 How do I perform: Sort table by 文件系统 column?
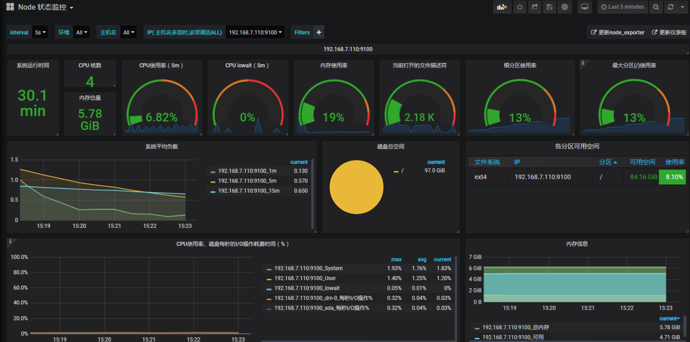click(487, 162)
